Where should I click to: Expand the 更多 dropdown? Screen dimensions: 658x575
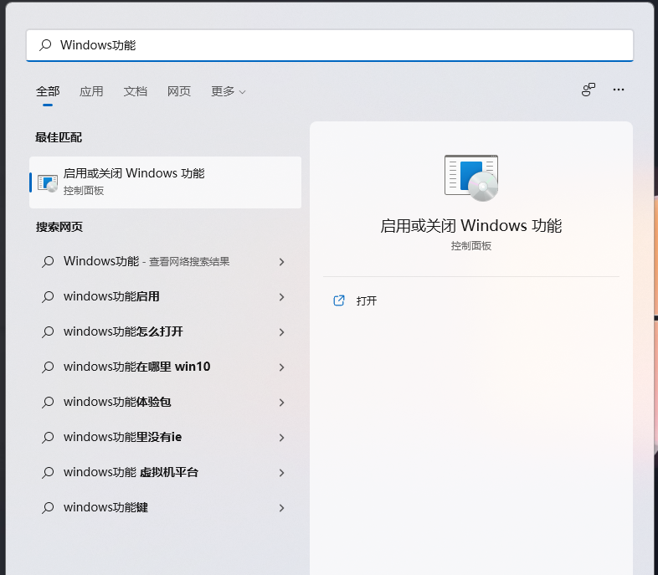click(x=228, y=91)
